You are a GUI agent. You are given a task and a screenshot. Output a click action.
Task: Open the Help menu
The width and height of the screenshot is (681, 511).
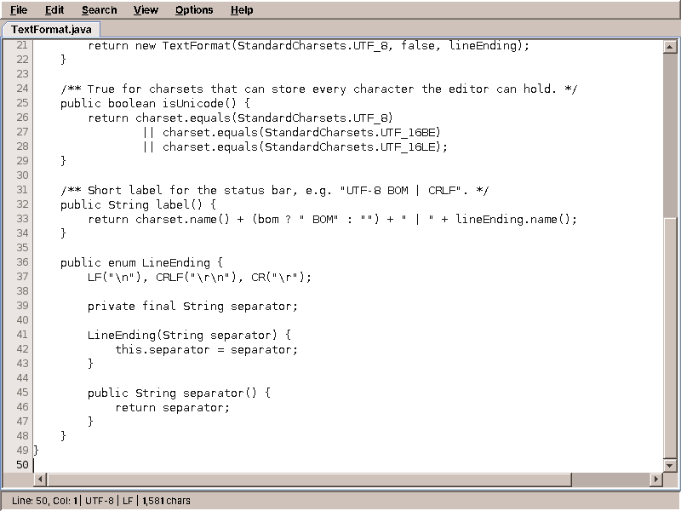(x=242, y=10)
